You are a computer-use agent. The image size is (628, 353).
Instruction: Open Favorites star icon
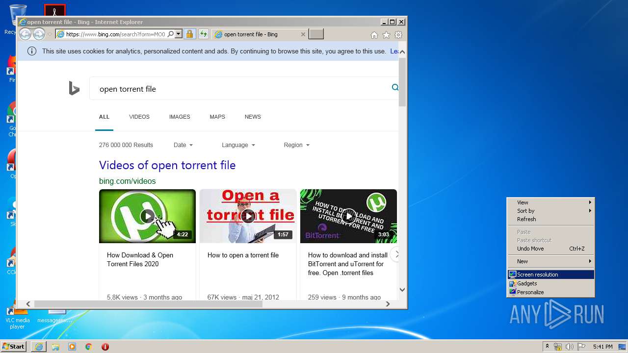386,35
